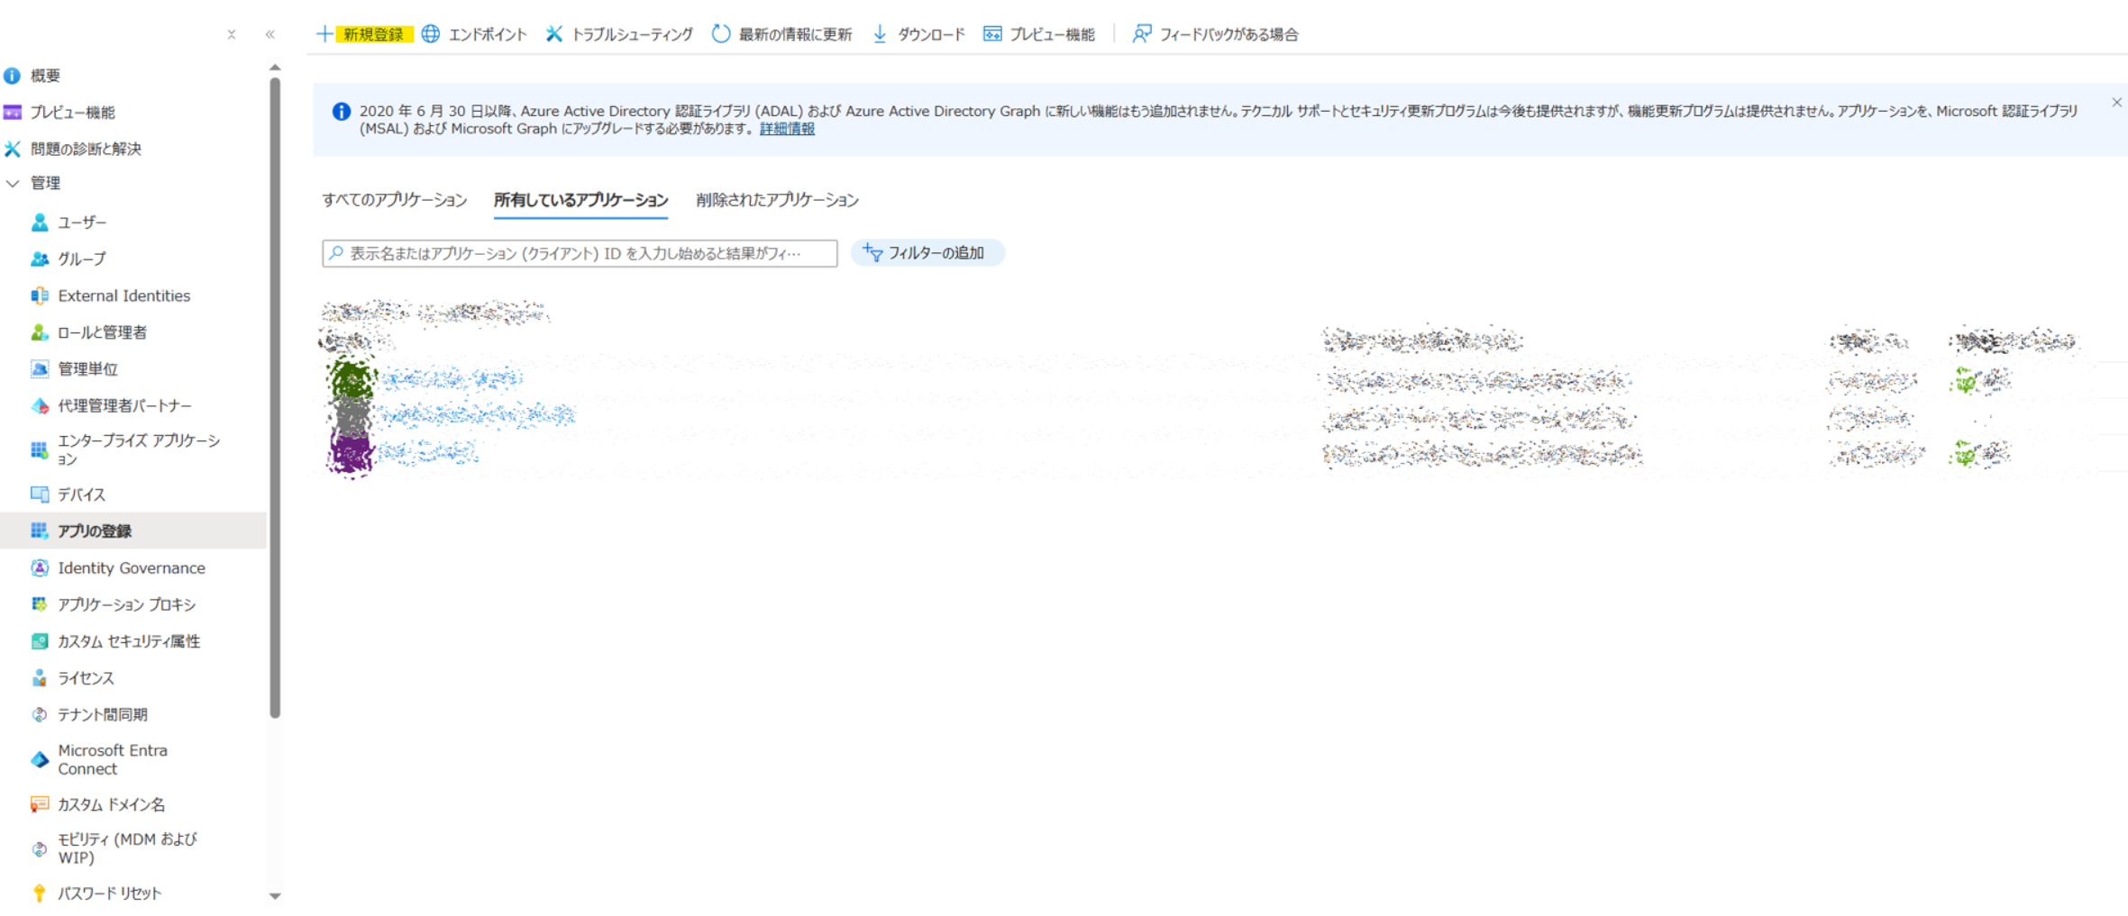2128x916 pixels.
Task: Close the sidebar search X button
Action: 232,34
